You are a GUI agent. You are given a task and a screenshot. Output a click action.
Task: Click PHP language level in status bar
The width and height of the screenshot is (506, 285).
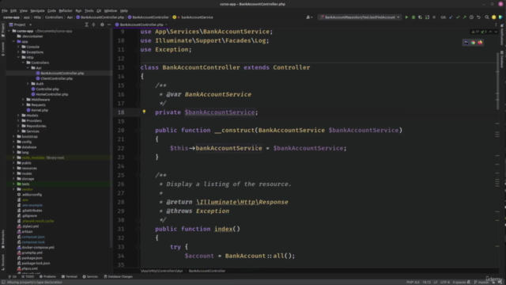click(413, 282)
